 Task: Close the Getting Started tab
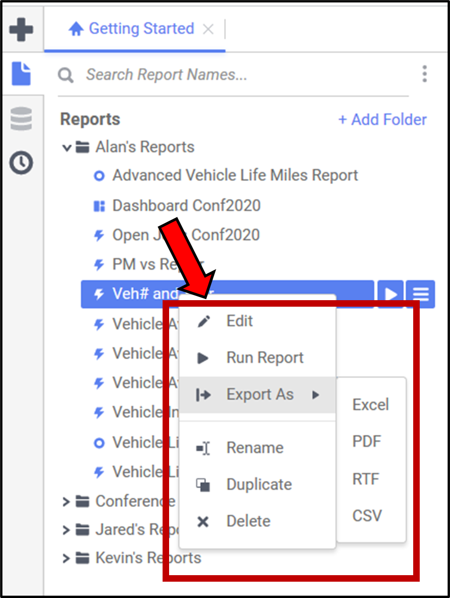pyautogui.click(x=208, y=29)
